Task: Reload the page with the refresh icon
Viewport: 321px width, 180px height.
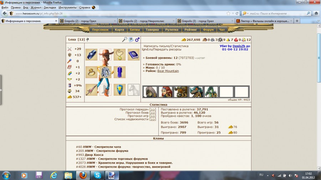Action: pyautogui.click(x=237, y=14)
